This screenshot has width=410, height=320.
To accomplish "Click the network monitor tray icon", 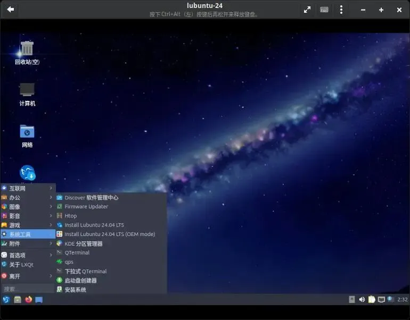I will 381,299.
